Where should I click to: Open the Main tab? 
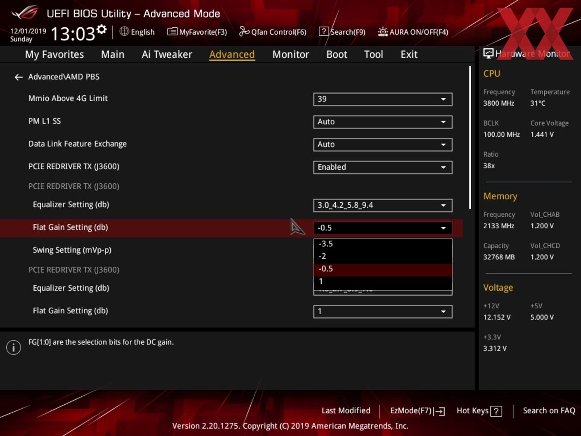point(113,54)
